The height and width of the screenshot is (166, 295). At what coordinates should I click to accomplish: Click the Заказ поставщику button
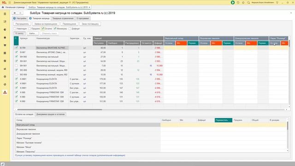[90, 24]
